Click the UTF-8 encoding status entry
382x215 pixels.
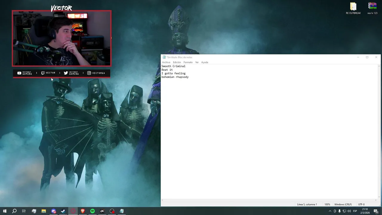pyautogui.click(x=361, y=205)
